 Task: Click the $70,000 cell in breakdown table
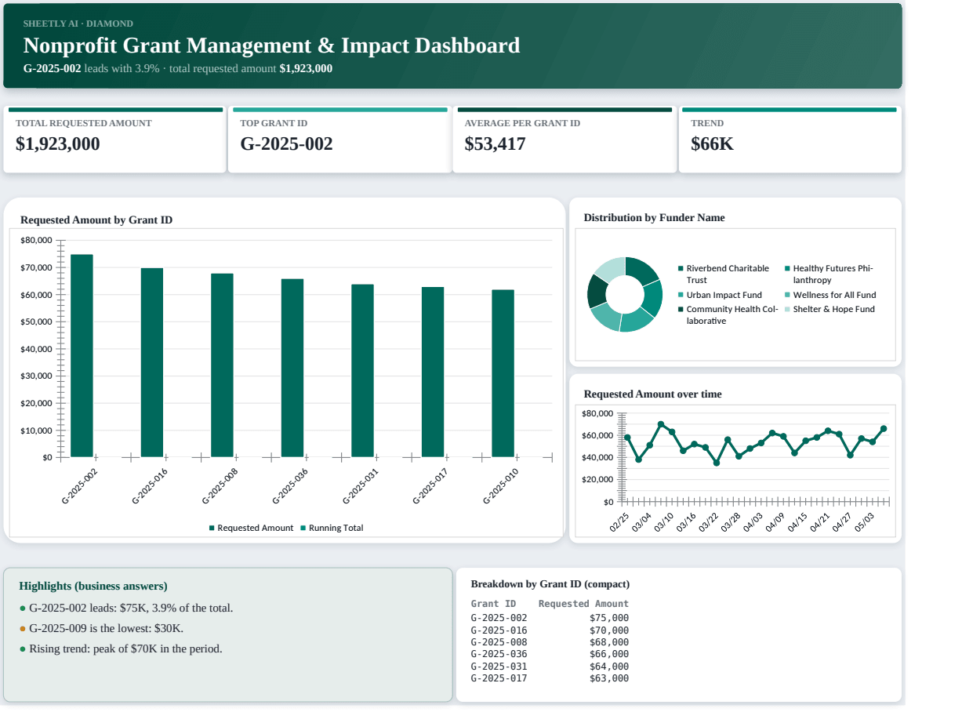click(609, 630)
